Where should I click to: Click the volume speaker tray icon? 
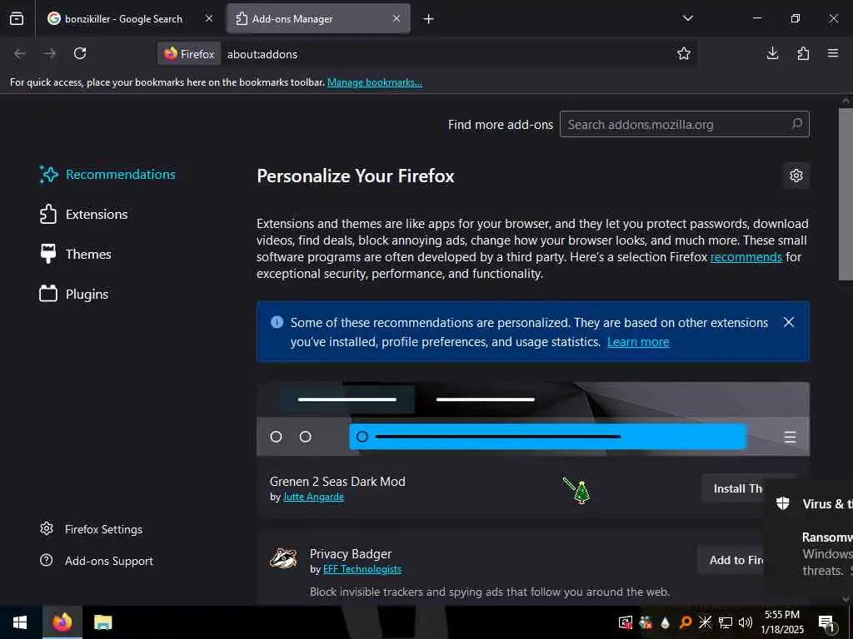pyautogui.click(x=746, y=622)
